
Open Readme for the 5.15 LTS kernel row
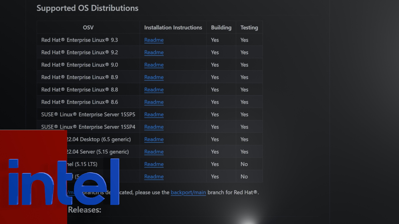tap(154, 164)
